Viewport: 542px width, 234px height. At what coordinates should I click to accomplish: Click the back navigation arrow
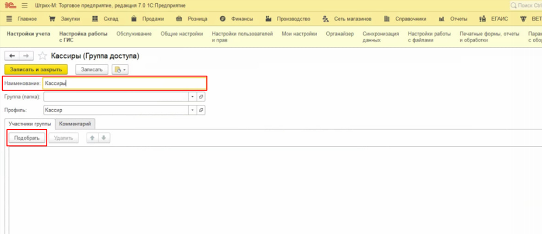click(x=12, y=56)
